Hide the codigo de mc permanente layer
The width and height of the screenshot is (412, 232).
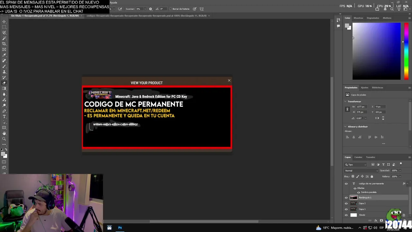pos(346,184)
